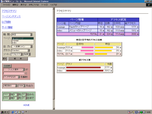This screenshot has height=114, width=152.
Task: Click the 戻す reset button
Action: 5,59
